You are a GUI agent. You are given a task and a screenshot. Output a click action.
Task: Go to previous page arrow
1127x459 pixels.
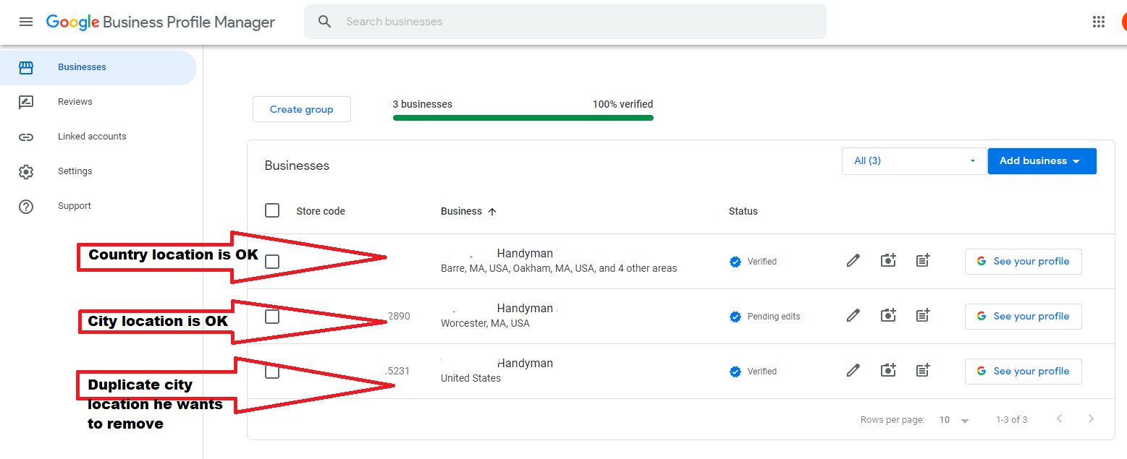[1060, 419]
